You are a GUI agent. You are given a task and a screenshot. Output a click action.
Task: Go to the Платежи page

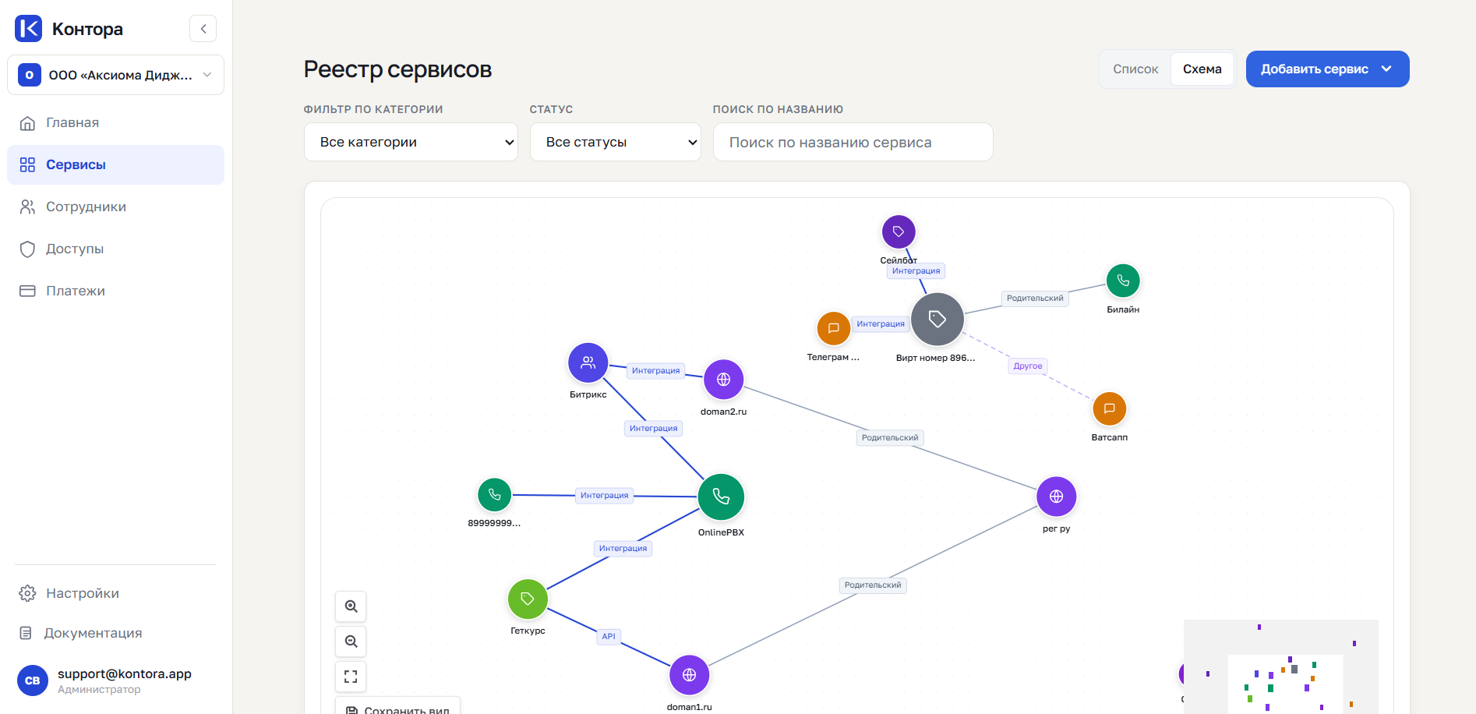tap(116, 291)
